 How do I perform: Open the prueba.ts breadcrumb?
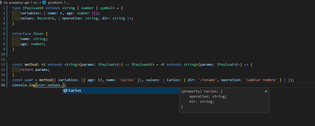pos(55,3)
